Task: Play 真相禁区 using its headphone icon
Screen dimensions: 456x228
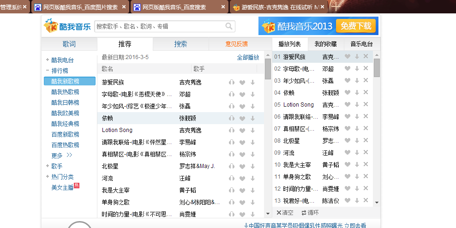Action: [232, 155]
